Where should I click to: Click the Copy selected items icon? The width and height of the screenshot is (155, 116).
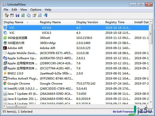point(29,15)
